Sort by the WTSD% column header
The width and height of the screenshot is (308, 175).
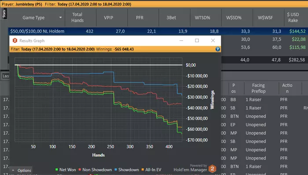[x=202, y=18]
